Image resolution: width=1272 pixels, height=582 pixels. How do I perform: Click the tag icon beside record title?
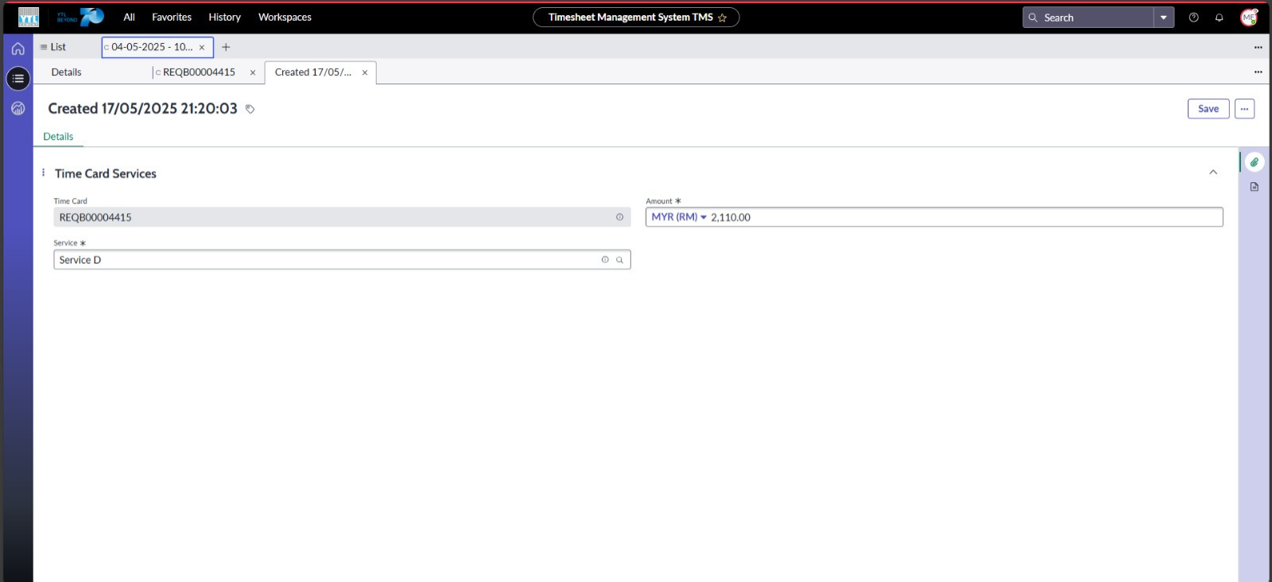250,109
